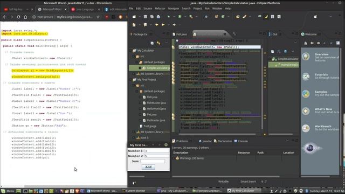Viewport: 345px width, 194px height.
Task: Collapse the My First Project node
Action: (131, 80)
